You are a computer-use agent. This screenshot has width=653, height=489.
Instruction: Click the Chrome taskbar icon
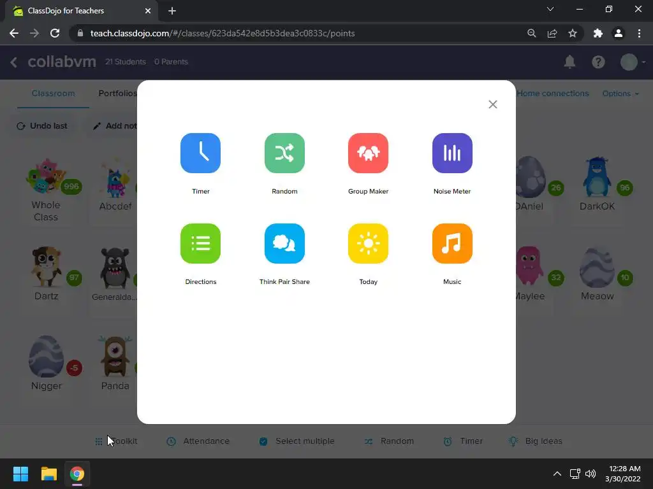coord(77,474)
